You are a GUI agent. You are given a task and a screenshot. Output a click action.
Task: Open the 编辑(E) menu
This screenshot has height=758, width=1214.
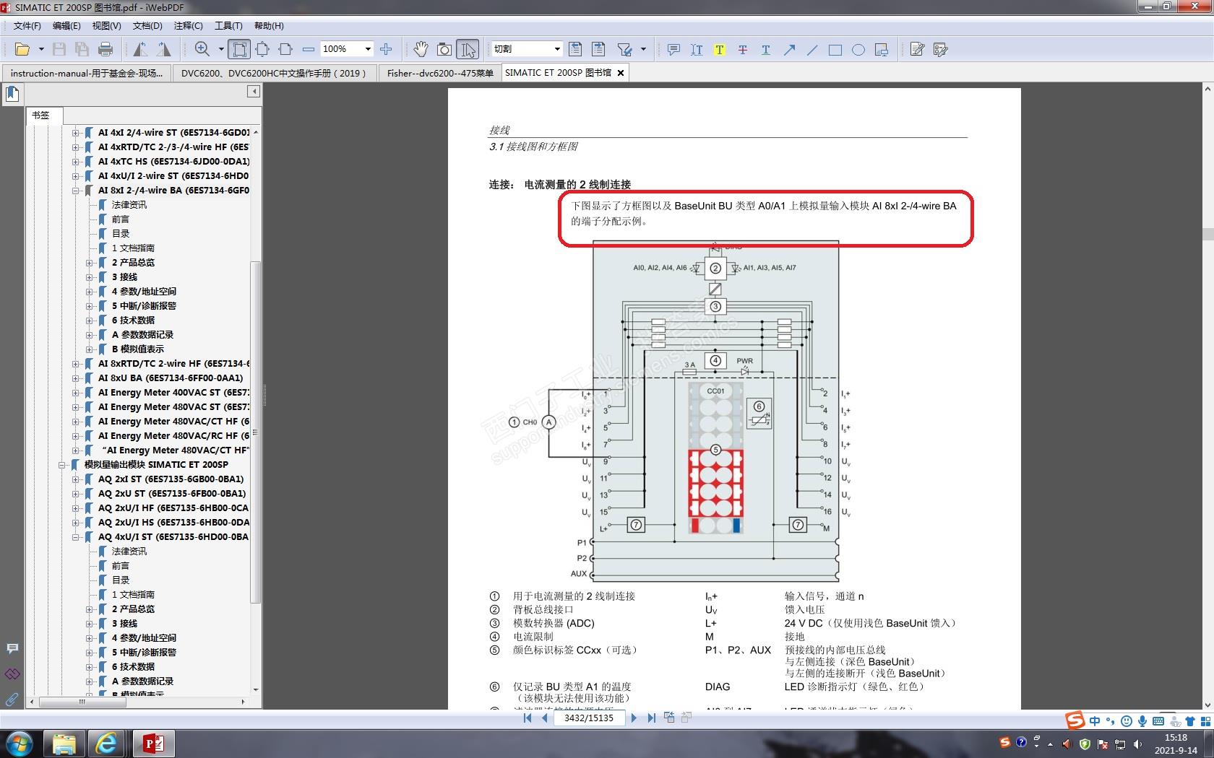(66, 26)
